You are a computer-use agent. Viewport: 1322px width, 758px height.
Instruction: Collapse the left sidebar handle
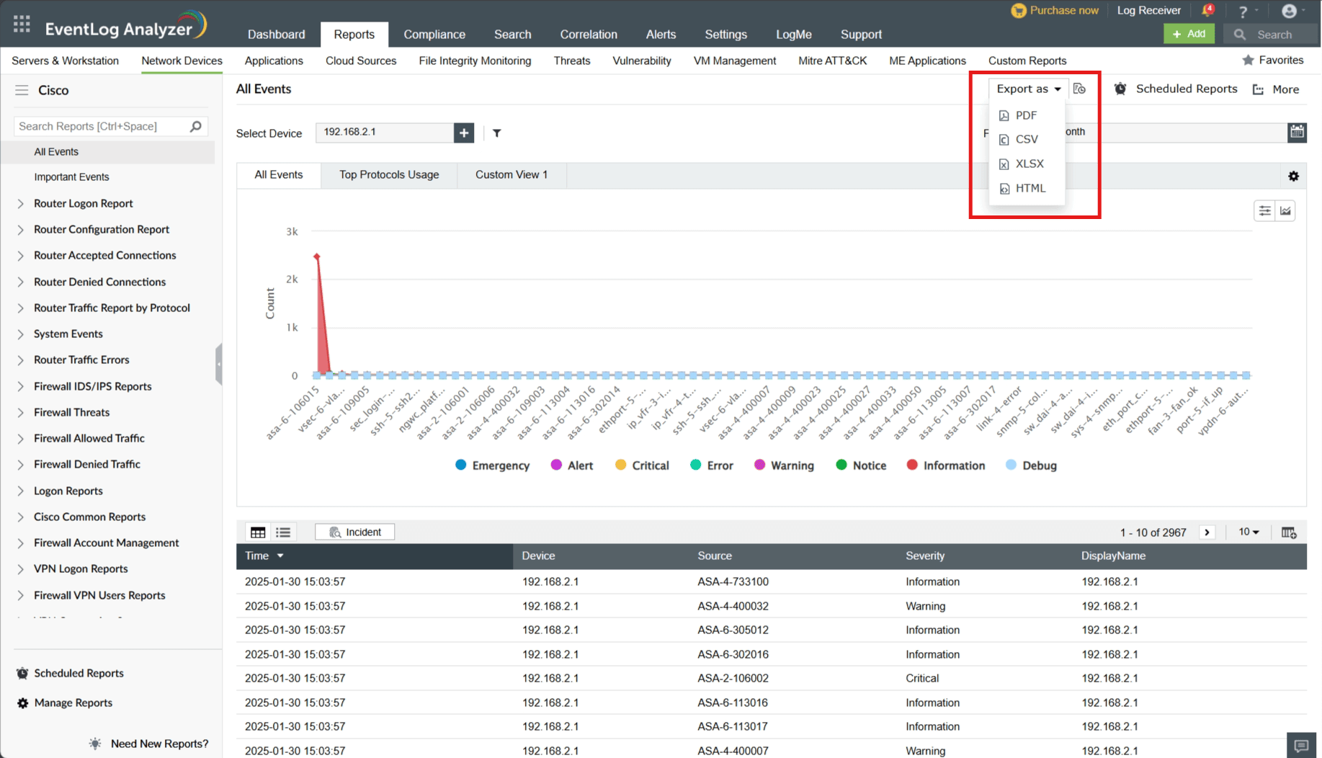point(218,364)
